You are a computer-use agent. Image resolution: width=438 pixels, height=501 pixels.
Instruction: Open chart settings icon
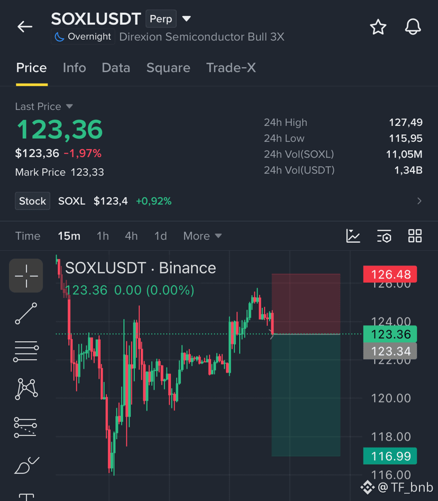384,236
